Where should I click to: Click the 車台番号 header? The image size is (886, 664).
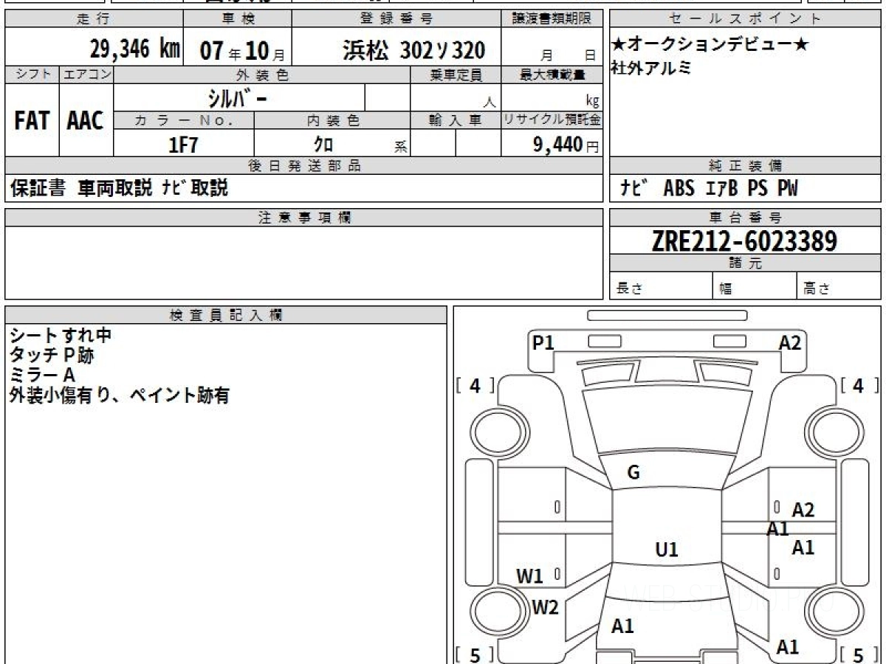click(x=746, y=217)
